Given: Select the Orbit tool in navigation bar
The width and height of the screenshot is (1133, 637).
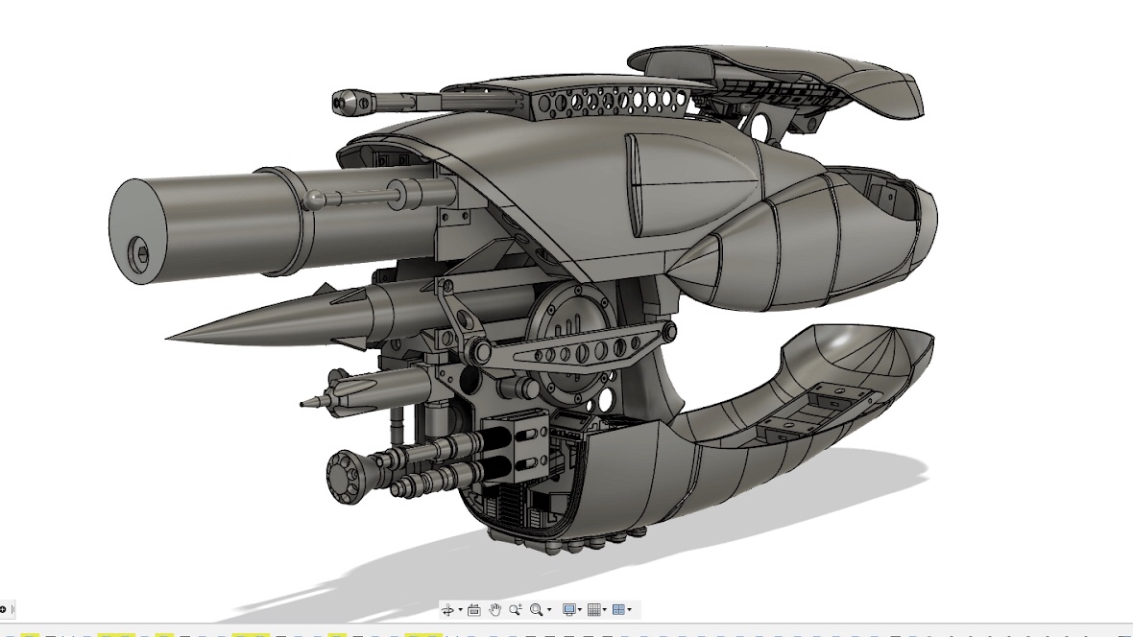Looking at the screenshot, I should tap(448, 610).
